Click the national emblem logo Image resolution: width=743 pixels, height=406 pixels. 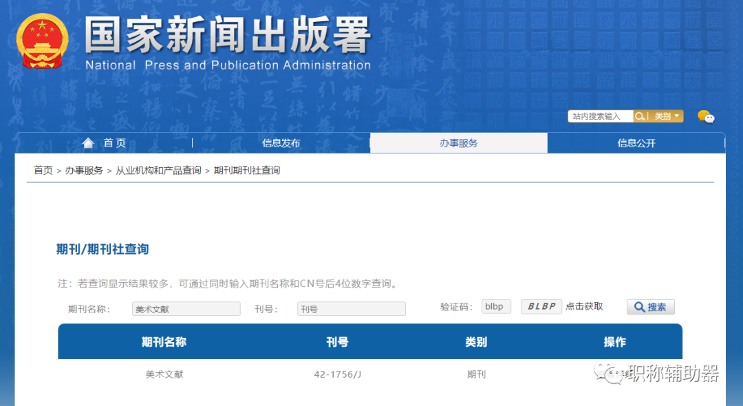tap(41, 40)
